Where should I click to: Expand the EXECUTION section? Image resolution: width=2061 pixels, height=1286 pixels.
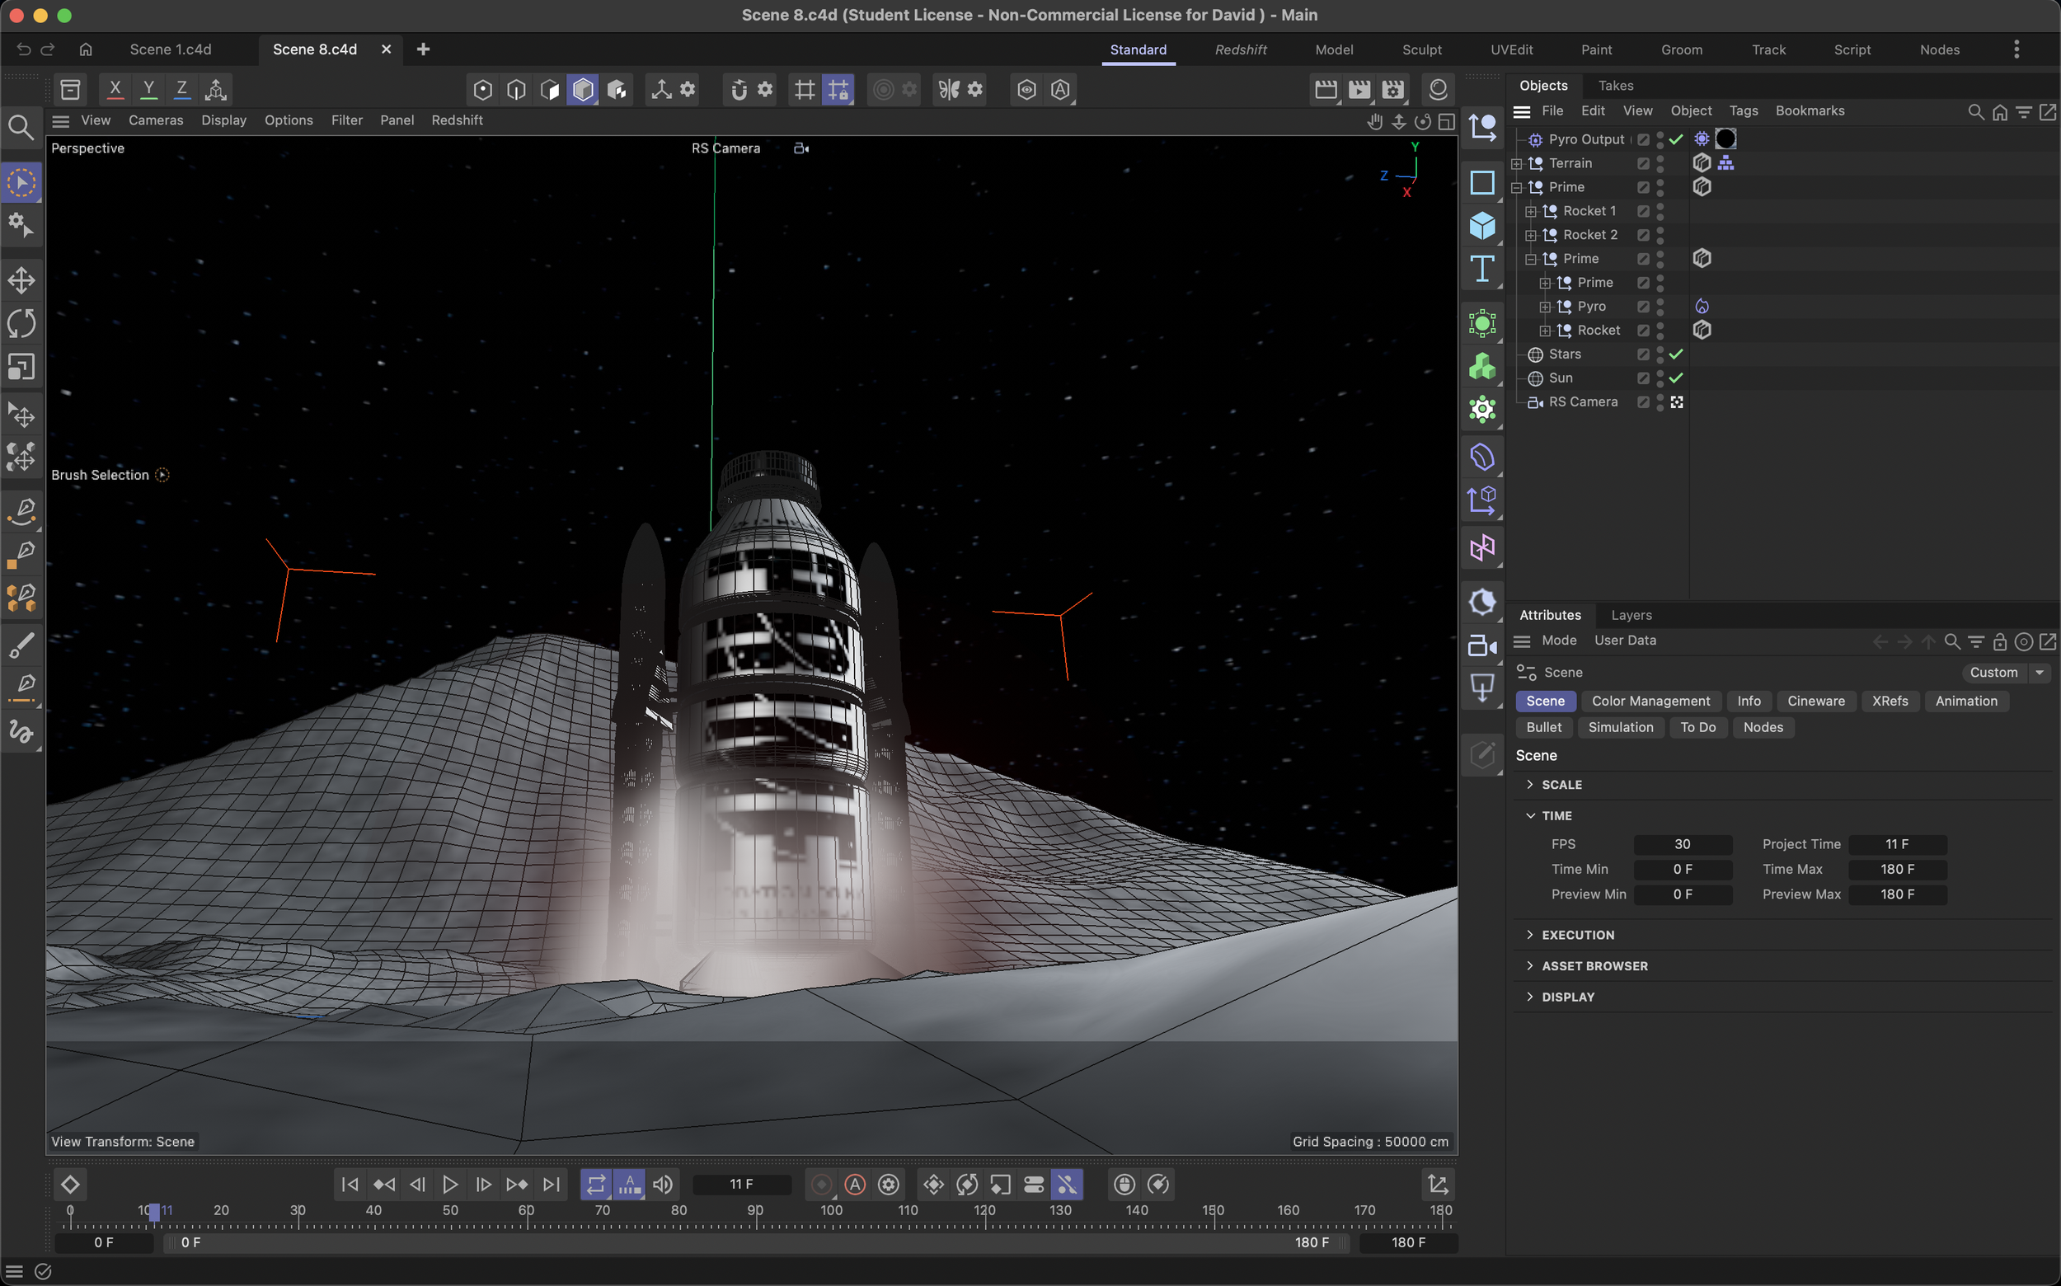[x=1577, y=935]
